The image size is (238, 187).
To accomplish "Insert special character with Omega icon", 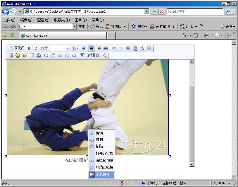I will tap(46, 55).
